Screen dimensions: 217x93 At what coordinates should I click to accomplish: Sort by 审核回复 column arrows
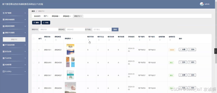coord(160,40)
